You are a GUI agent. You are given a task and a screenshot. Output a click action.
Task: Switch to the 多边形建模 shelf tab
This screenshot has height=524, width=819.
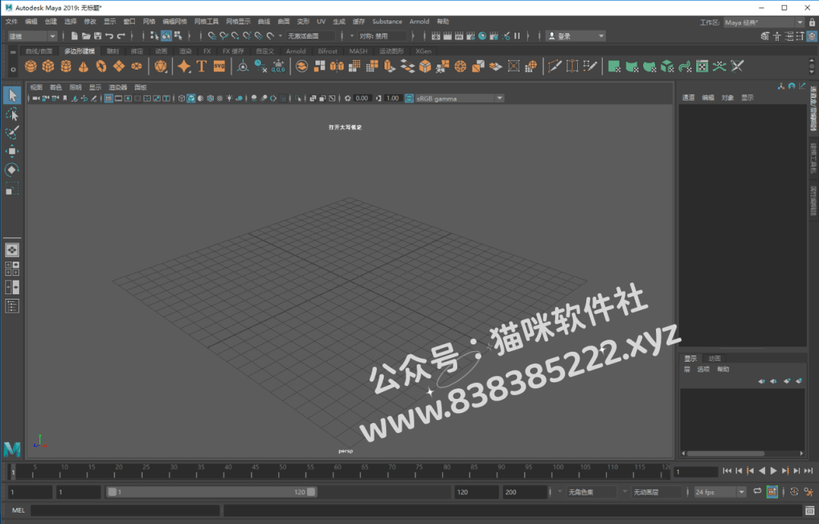(x=80, y=52)
